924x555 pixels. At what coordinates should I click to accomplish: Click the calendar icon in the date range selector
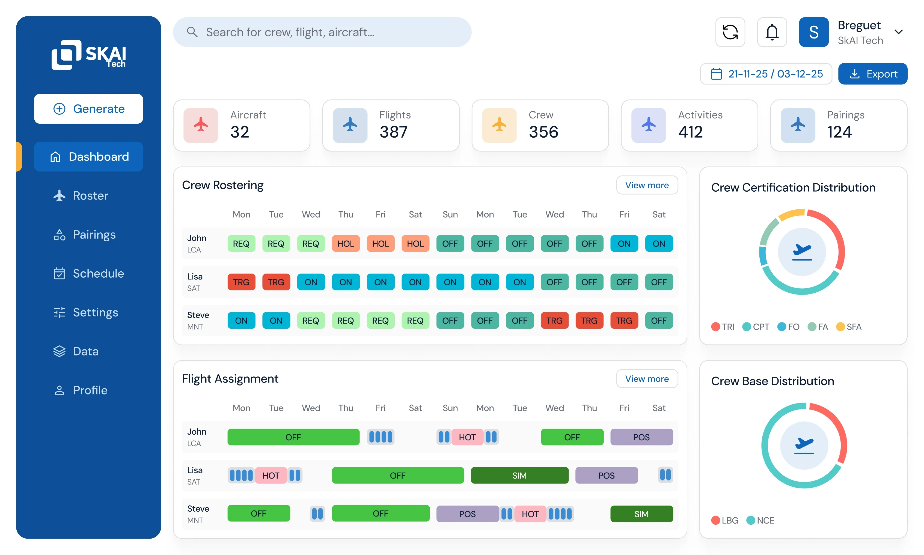coord(717,74)
